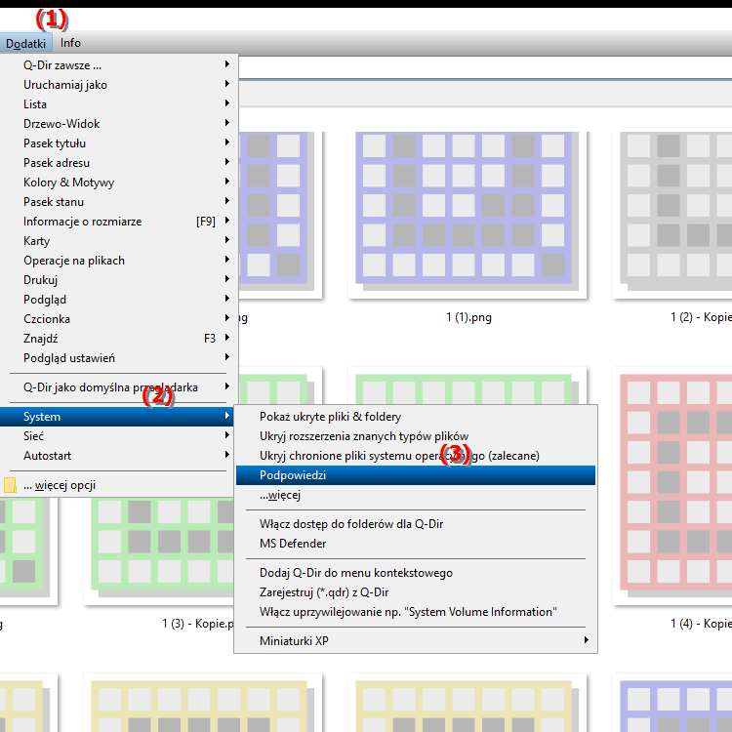Open the Pasek adresu submenu

(119, 163)
